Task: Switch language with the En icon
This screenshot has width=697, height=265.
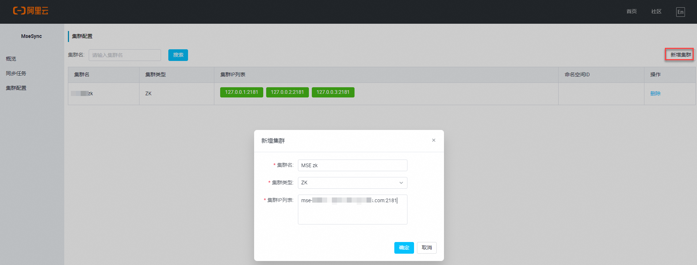Action: coord(680,12)
